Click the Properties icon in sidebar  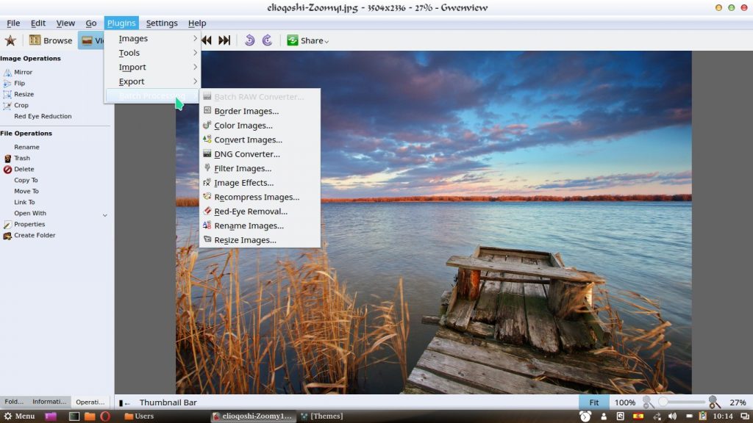(7, 225)
